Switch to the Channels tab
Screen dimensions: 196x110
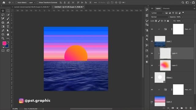click(166, 9)
